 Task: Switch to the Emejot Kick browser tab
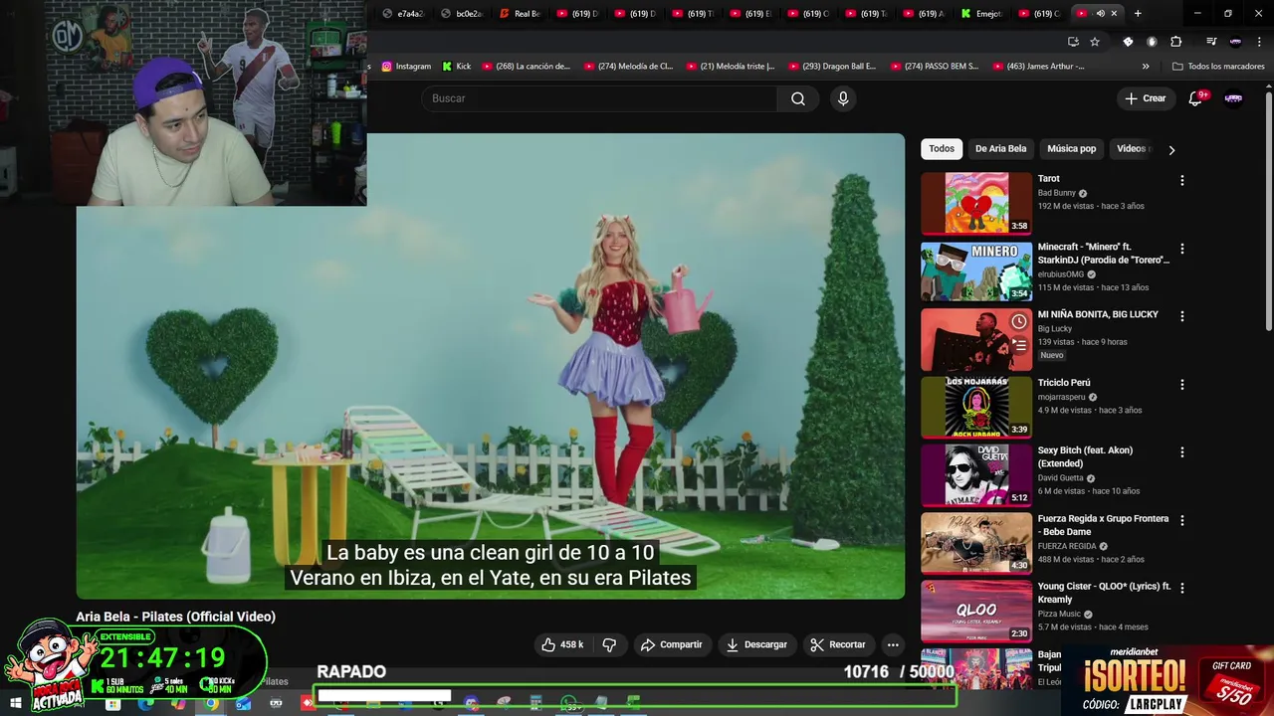pyautogui.click(x=982, y=14)
